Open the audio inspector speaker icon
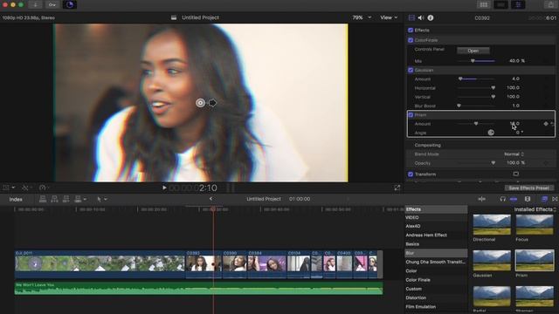The height and width of the screenshot is (314, 559). (x=421, y=17)
